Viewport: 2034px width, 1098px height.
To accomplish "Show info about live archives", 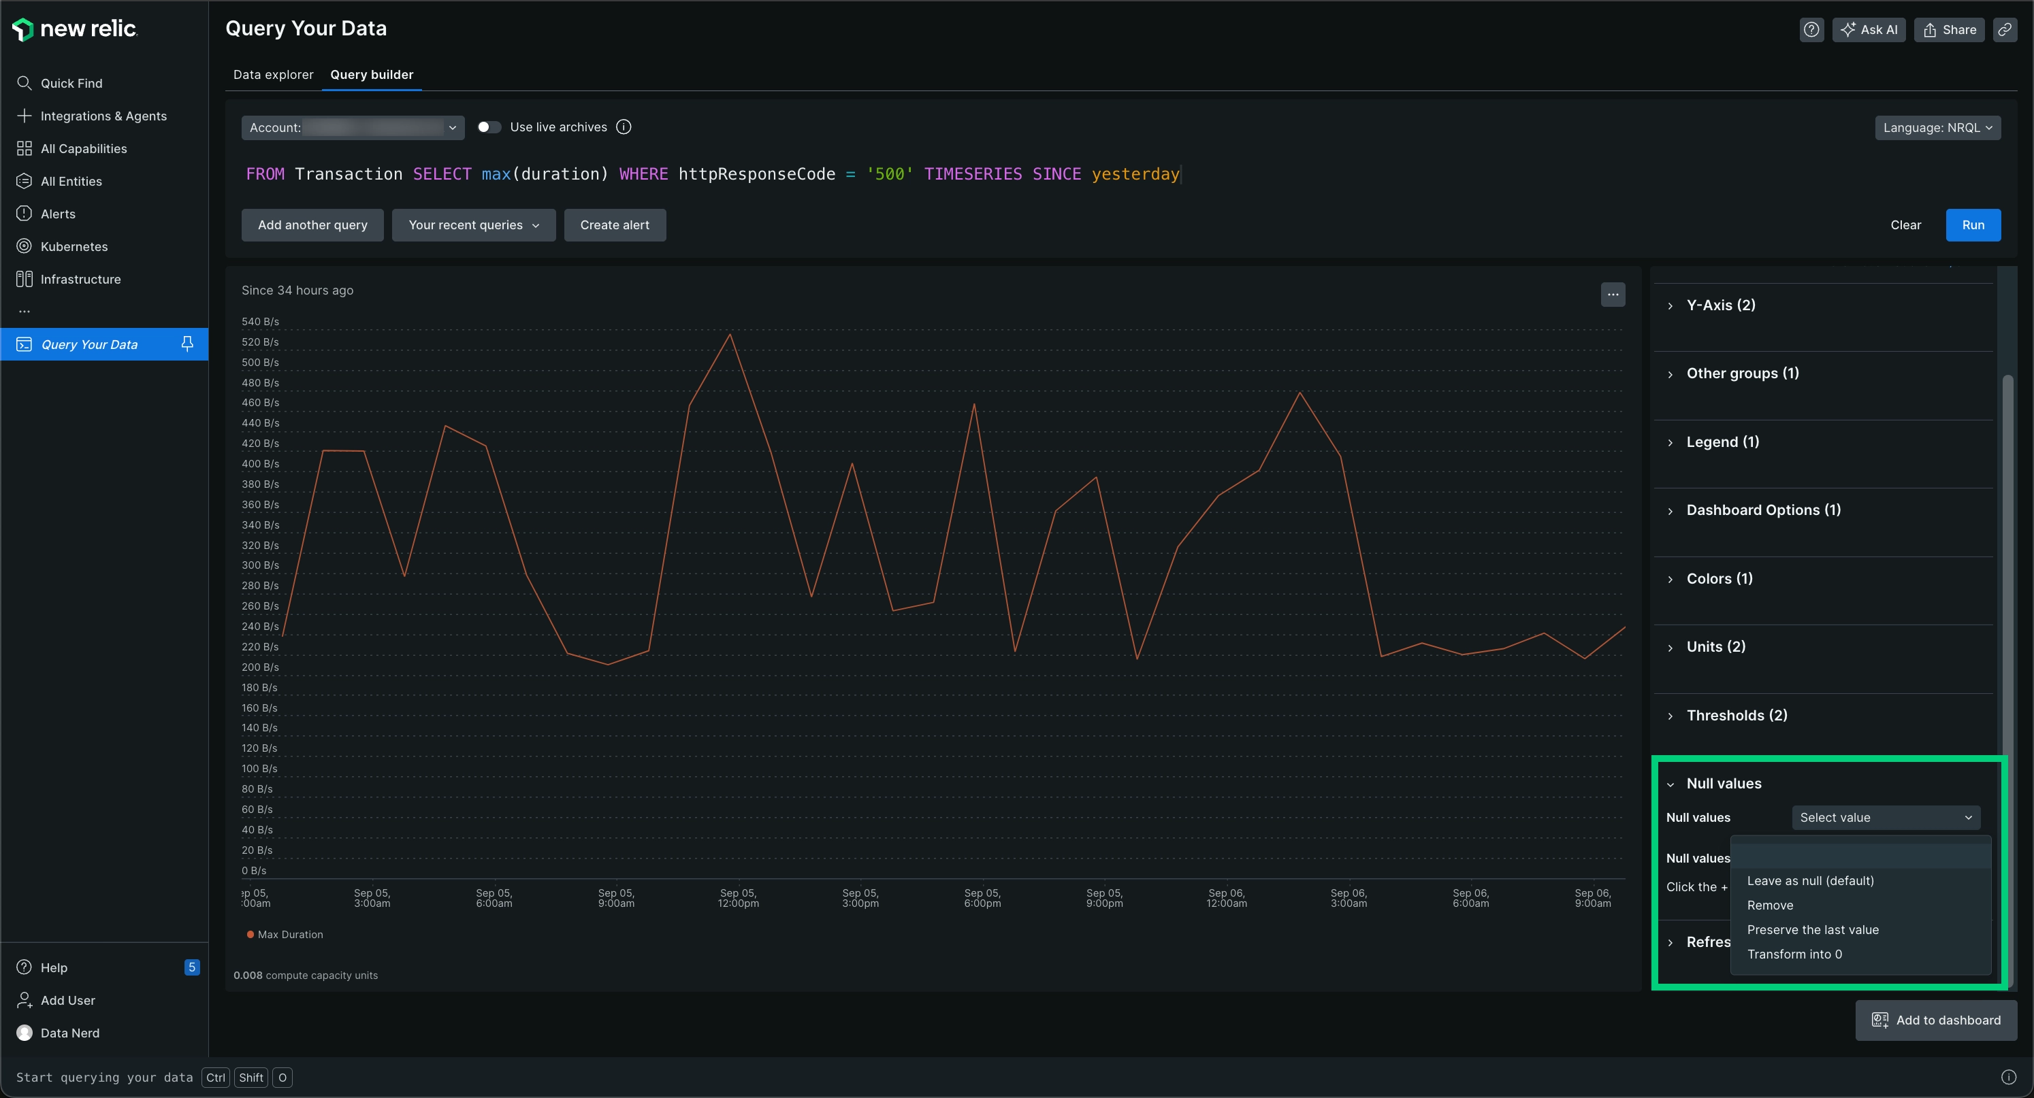I will click(x=624, y=127).
